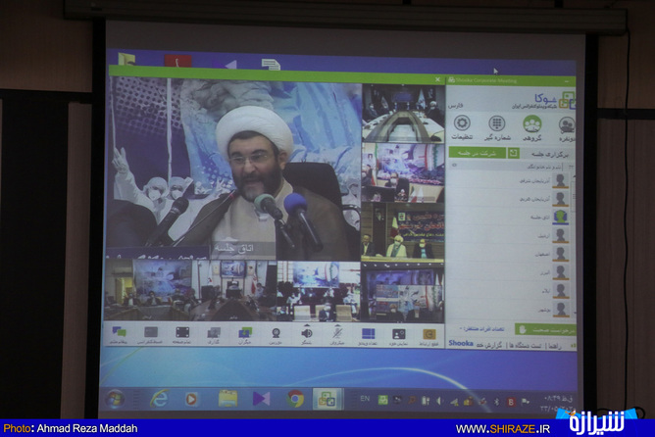
Task: Select the two-person (دونفره) call icon
Action: pyautogui.click(x=567, y=125)
